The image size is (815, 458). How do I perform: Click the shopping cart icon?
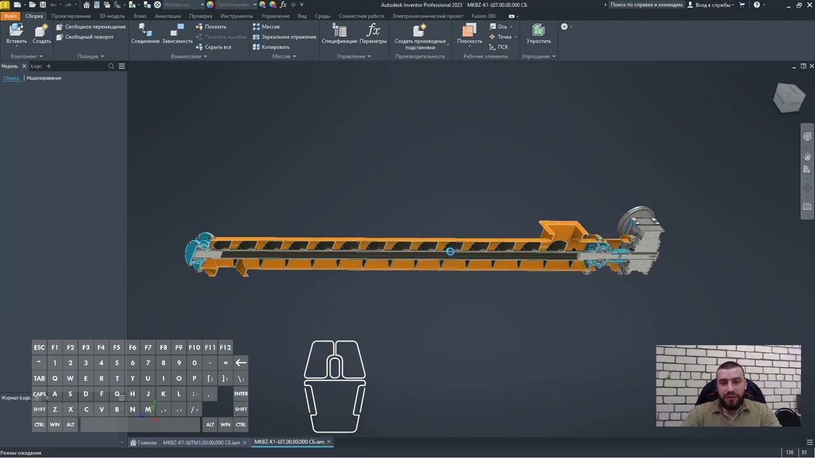click(x=741, y=5)
